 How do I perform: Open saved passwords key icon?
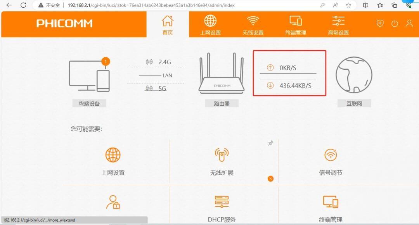click(x=322, y=5)
